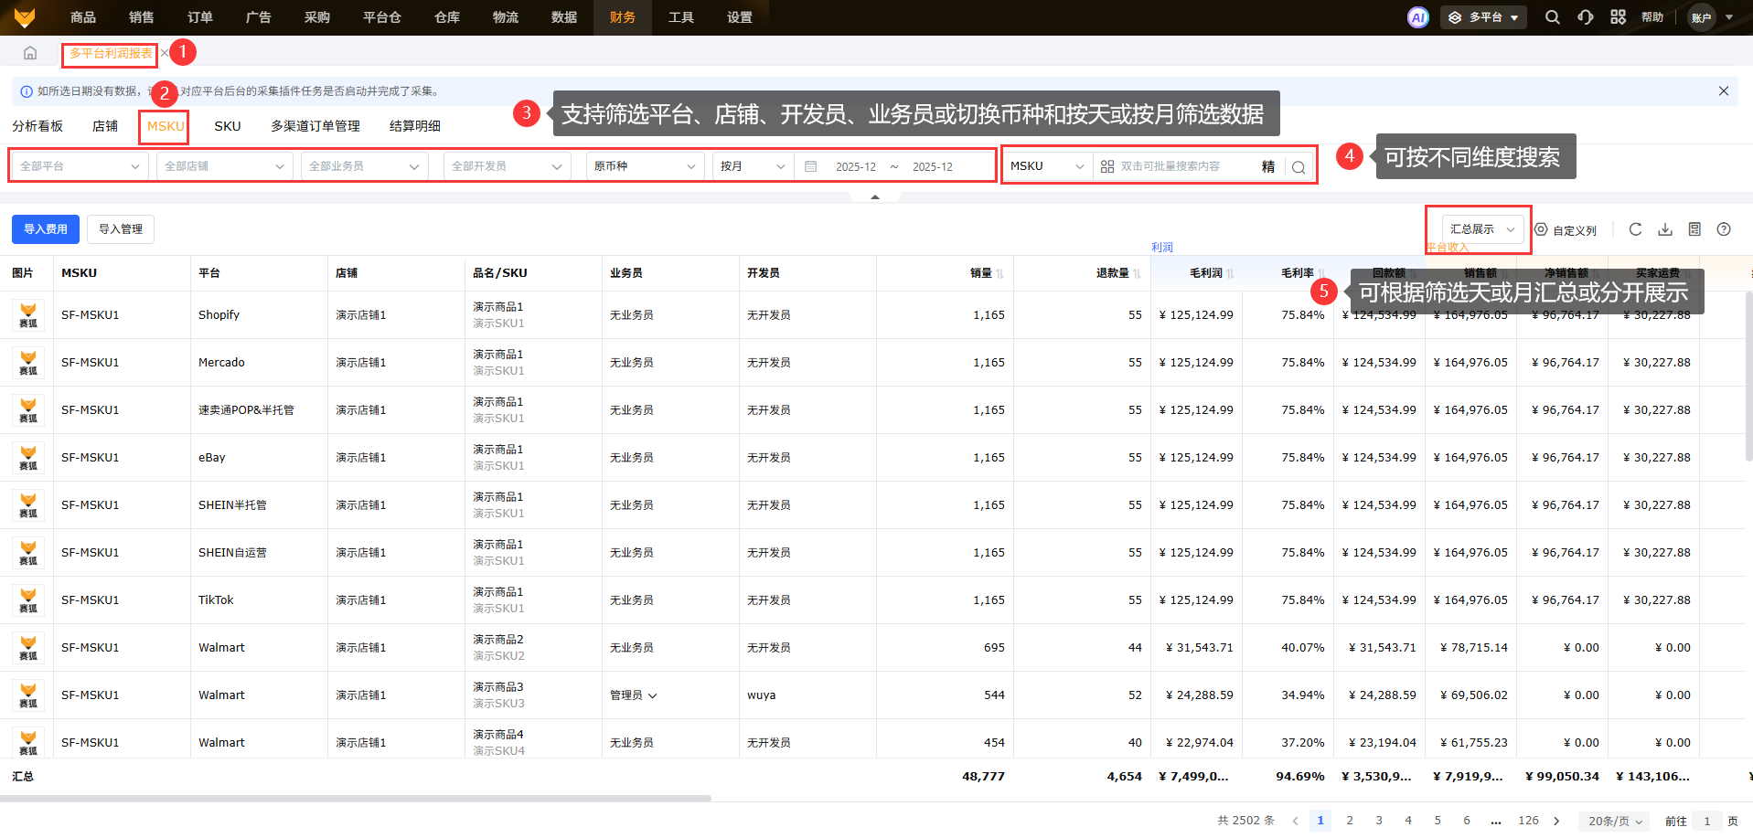Viewport: 1753px width, 838px height.
Task: Open the 汇总展示 display mode dropdown
Action: [x=1482, y=229]
